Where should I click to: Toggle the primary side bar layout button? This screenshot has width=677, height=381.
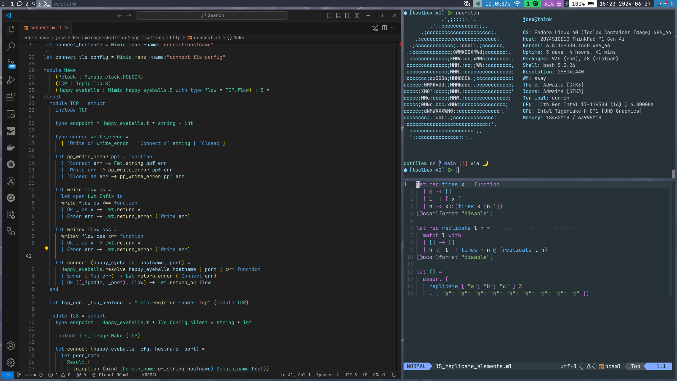(x=330, y=16)
